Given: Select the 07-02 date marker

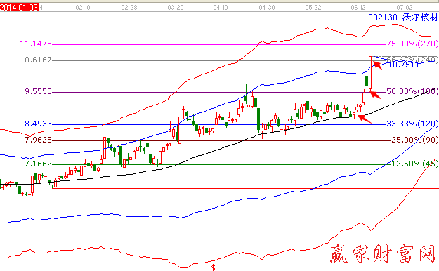Looking at the screenshot, I should [405, 8].
